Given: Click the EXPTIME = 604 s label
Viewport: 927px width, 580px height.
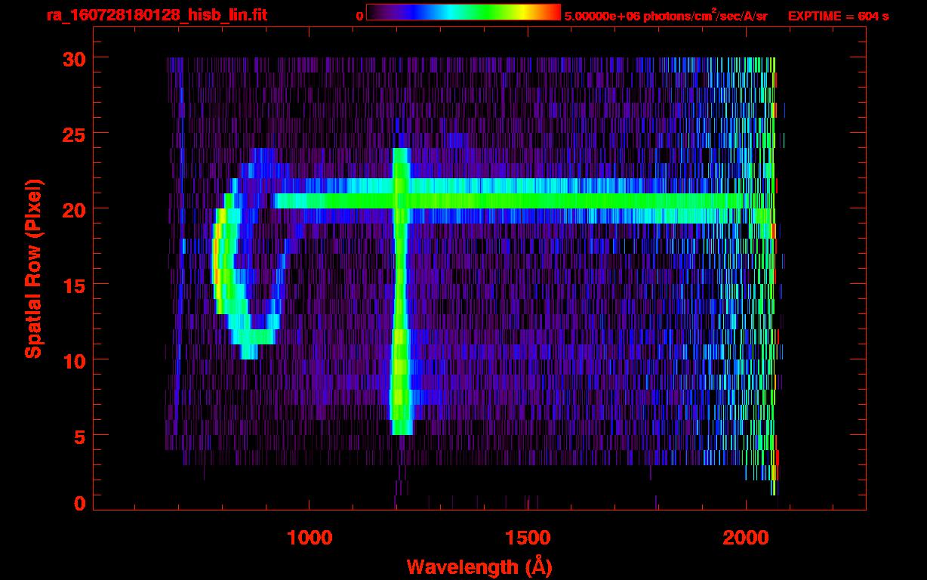Looking at the screenshot, I should (839, 15).
